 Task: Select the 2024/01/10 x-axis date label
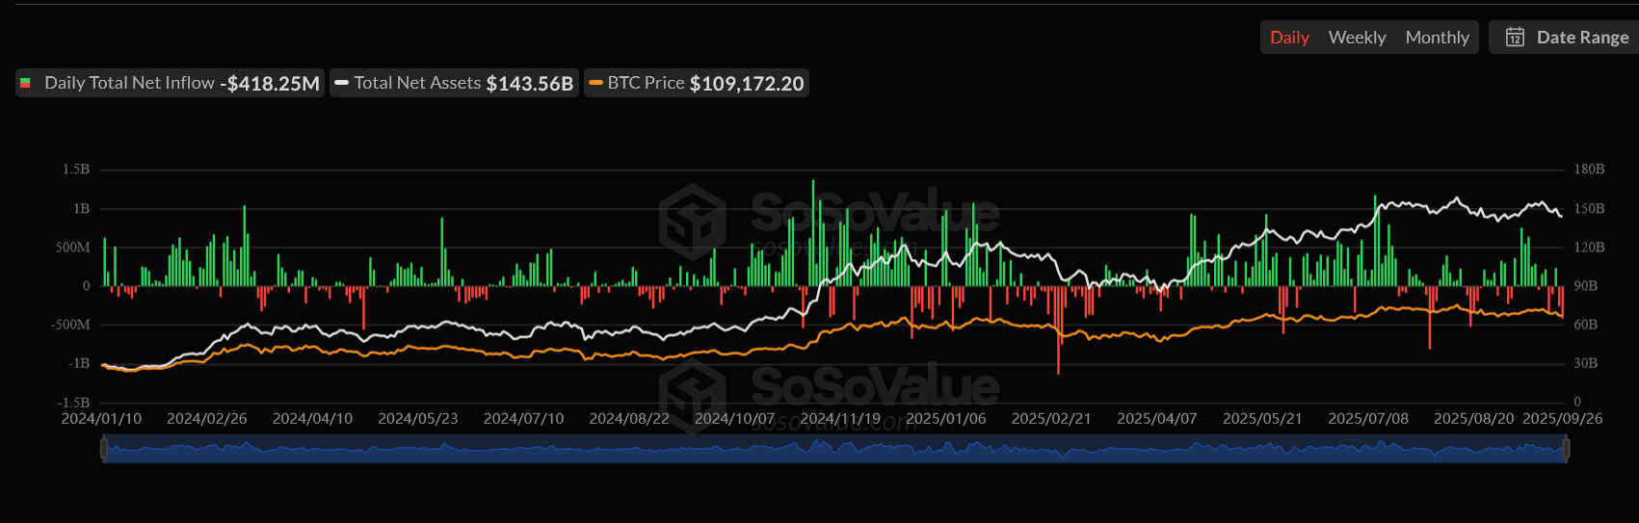[x=101, y=419]
